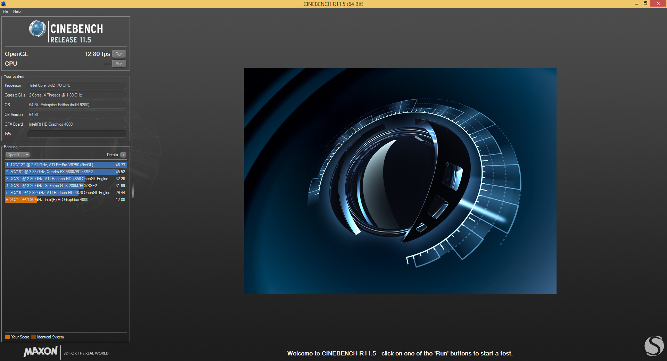
Task: Select the Radeon HD 4850 ranking entry
Action: 66,179
